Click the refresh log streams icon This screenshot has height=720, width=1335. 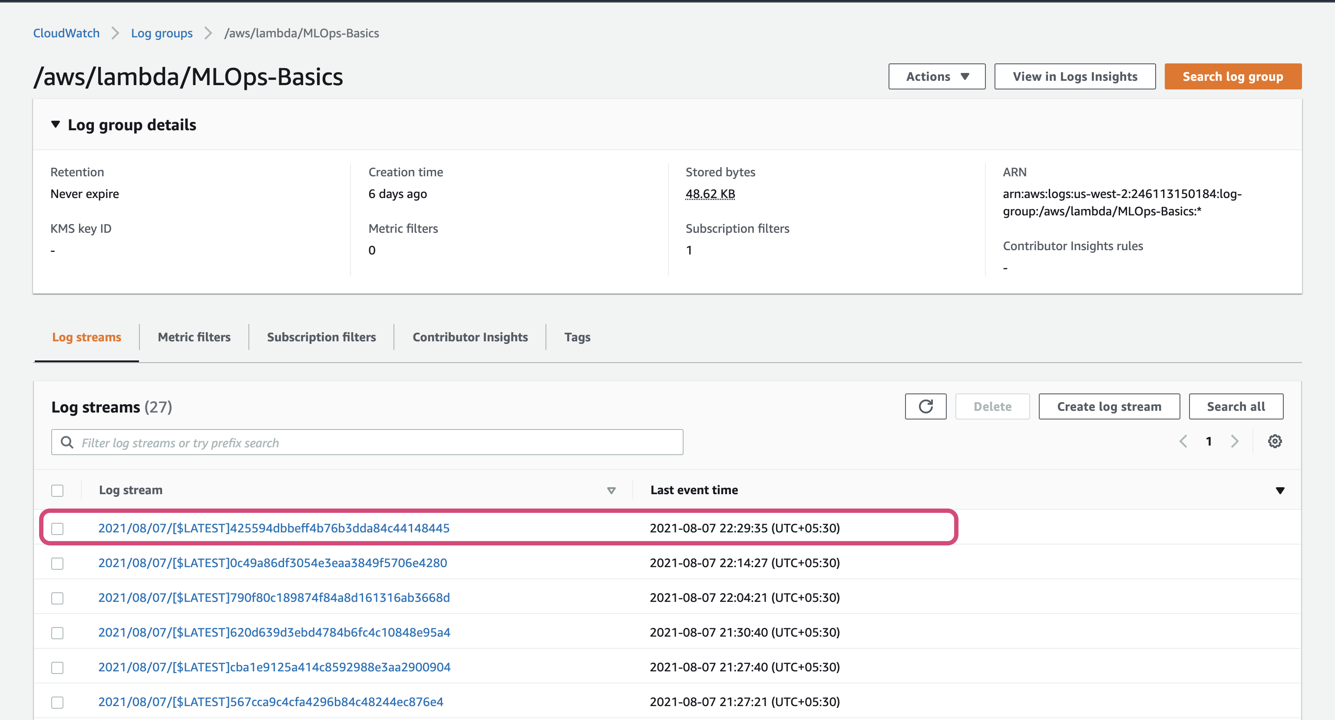tap(925, 406)
